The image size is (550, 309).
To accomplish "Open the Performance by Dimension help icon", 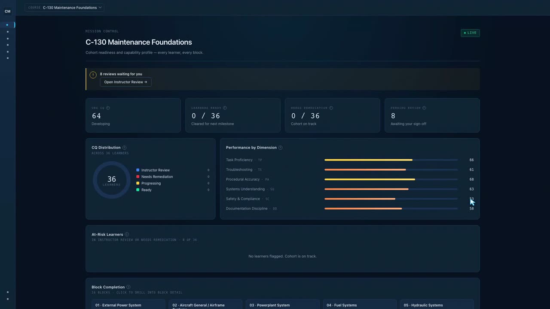I will tap(280, 148).
